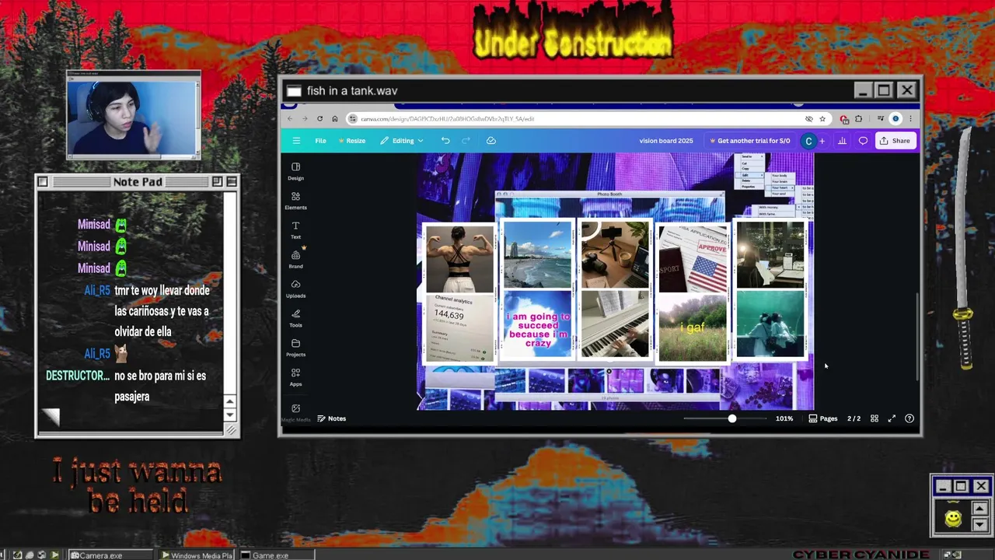Click the browser home icon
Image resolution: width=995 pixels, height=560 pixels.
[334, 119]
